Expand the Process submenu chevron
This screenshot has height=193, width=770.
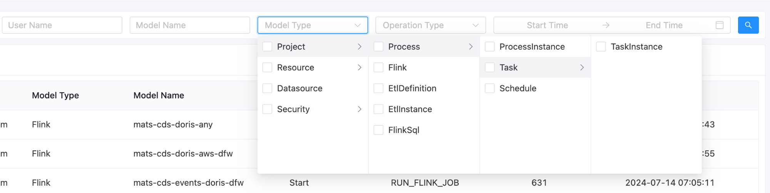470,47
